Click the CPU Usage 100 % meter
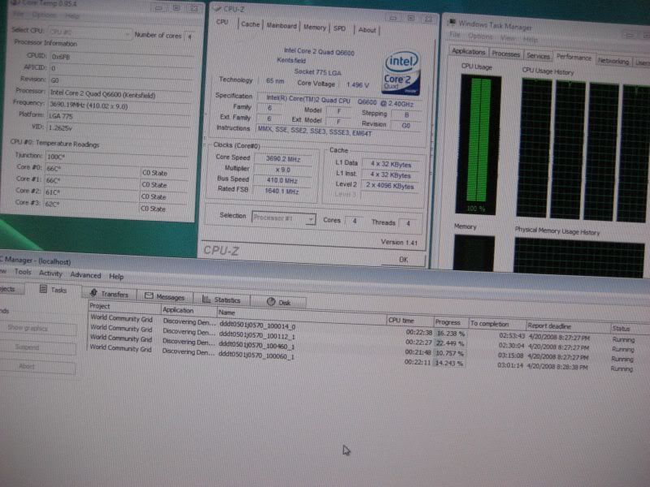The height and width of the screenshot is (487, 650). pos(478,144)
